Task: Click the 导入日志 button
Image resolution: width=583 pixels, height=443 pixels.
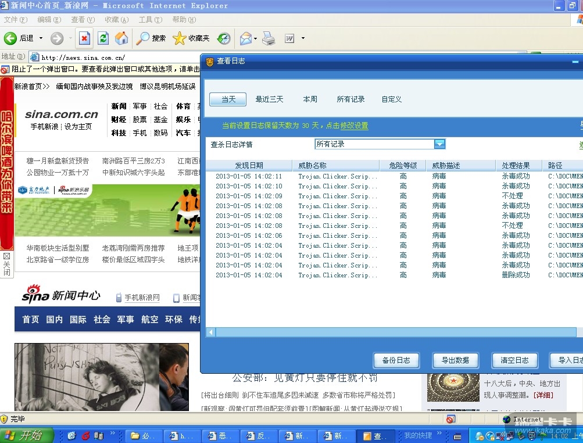Action: tap(567, 360)
